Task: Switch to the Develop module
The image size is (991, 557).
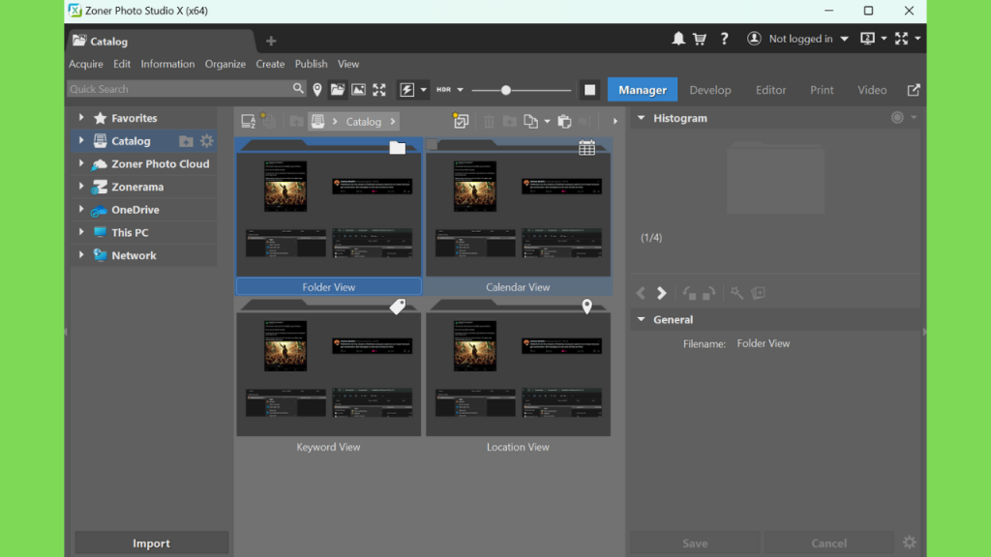Action: [709, 90]
